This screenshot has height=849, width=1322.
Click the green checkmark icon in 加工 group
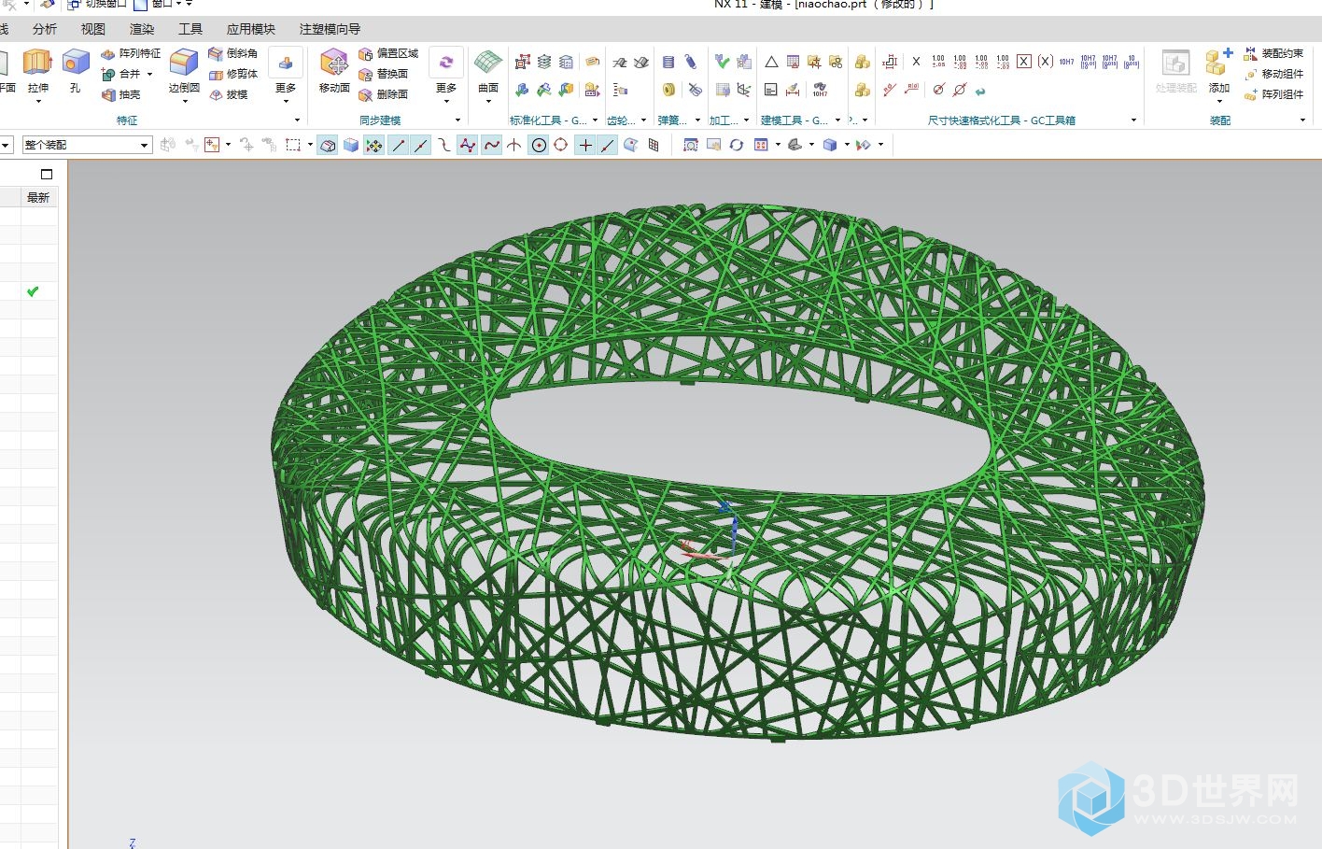click(x=722, y=62)
